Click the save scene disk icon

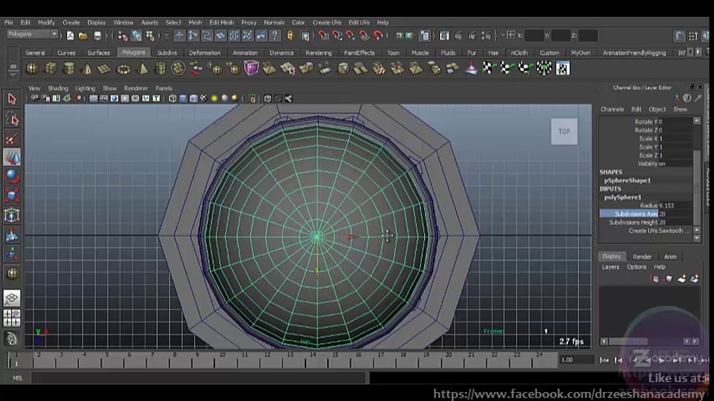[x=98, y=36]
